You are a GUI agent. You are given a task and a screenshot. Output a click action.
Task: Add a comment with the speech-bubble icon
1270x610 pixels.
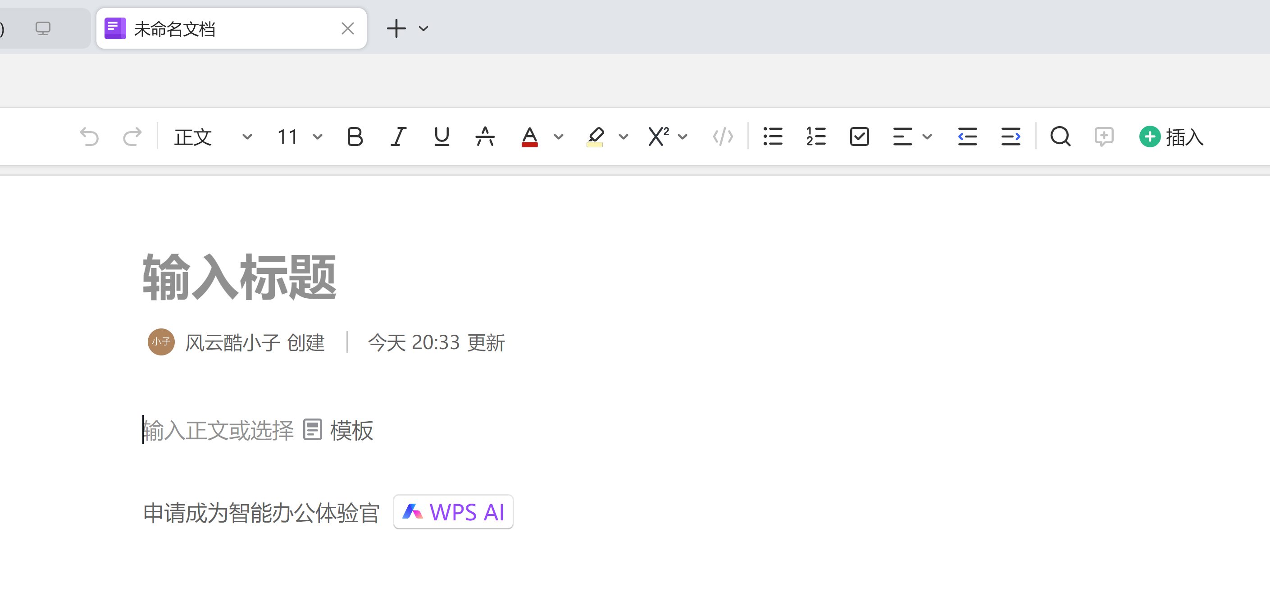click(1103, 137)
